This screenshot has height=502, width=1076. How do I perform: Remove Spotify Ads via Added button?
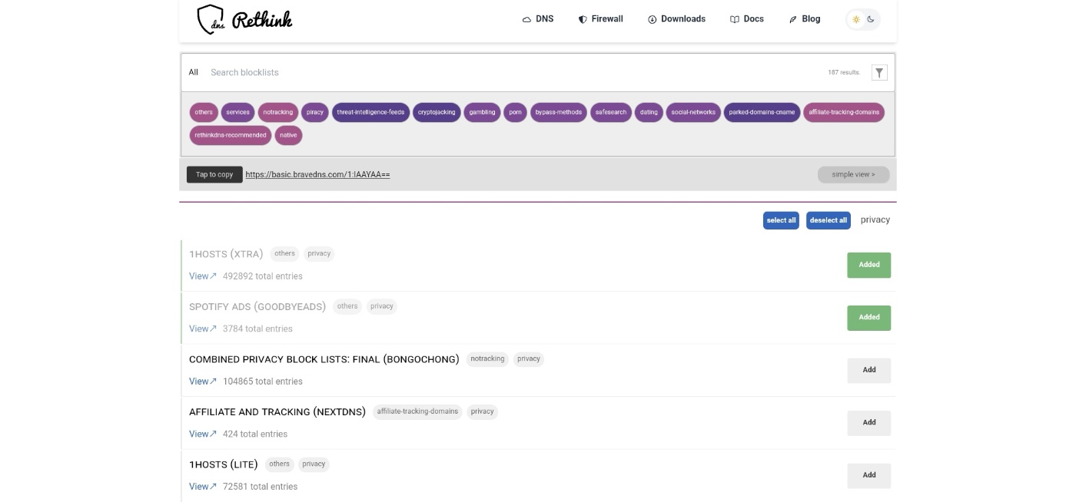click(x=869, y=317)
